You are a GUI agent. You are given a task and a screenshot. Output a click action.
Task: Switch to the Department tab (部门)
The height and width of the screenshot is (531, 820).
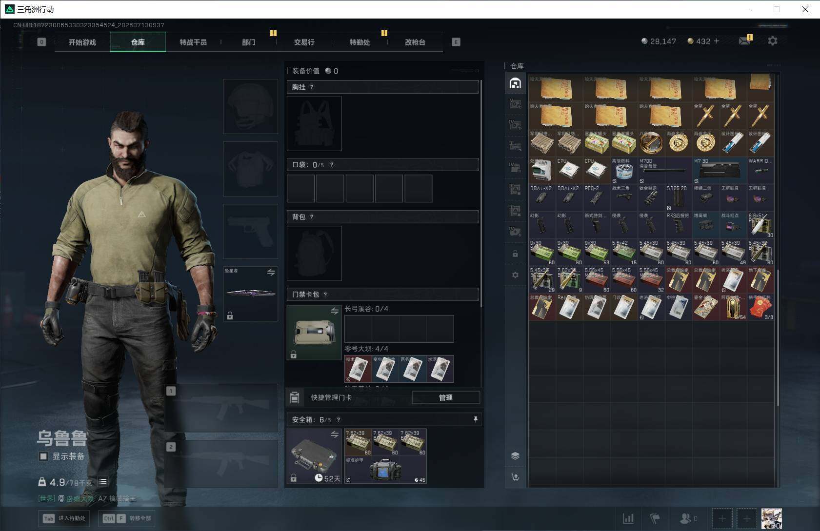(249, 42)
